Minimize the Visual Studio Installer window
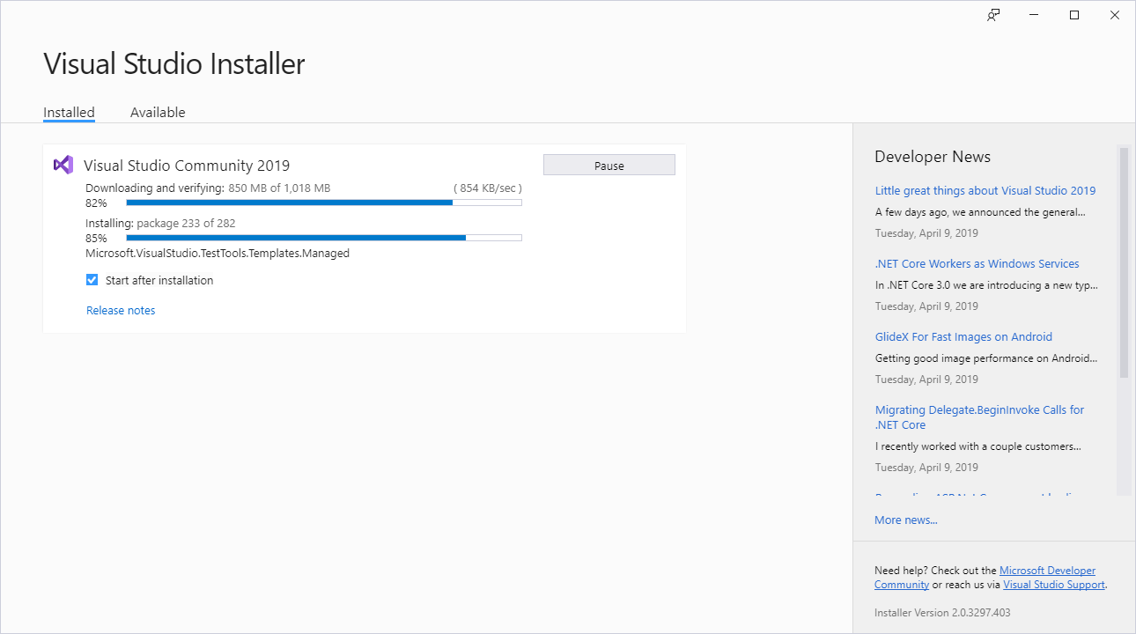The height and width of the screenshot is (634, 1136). [x=1033, y=15]
